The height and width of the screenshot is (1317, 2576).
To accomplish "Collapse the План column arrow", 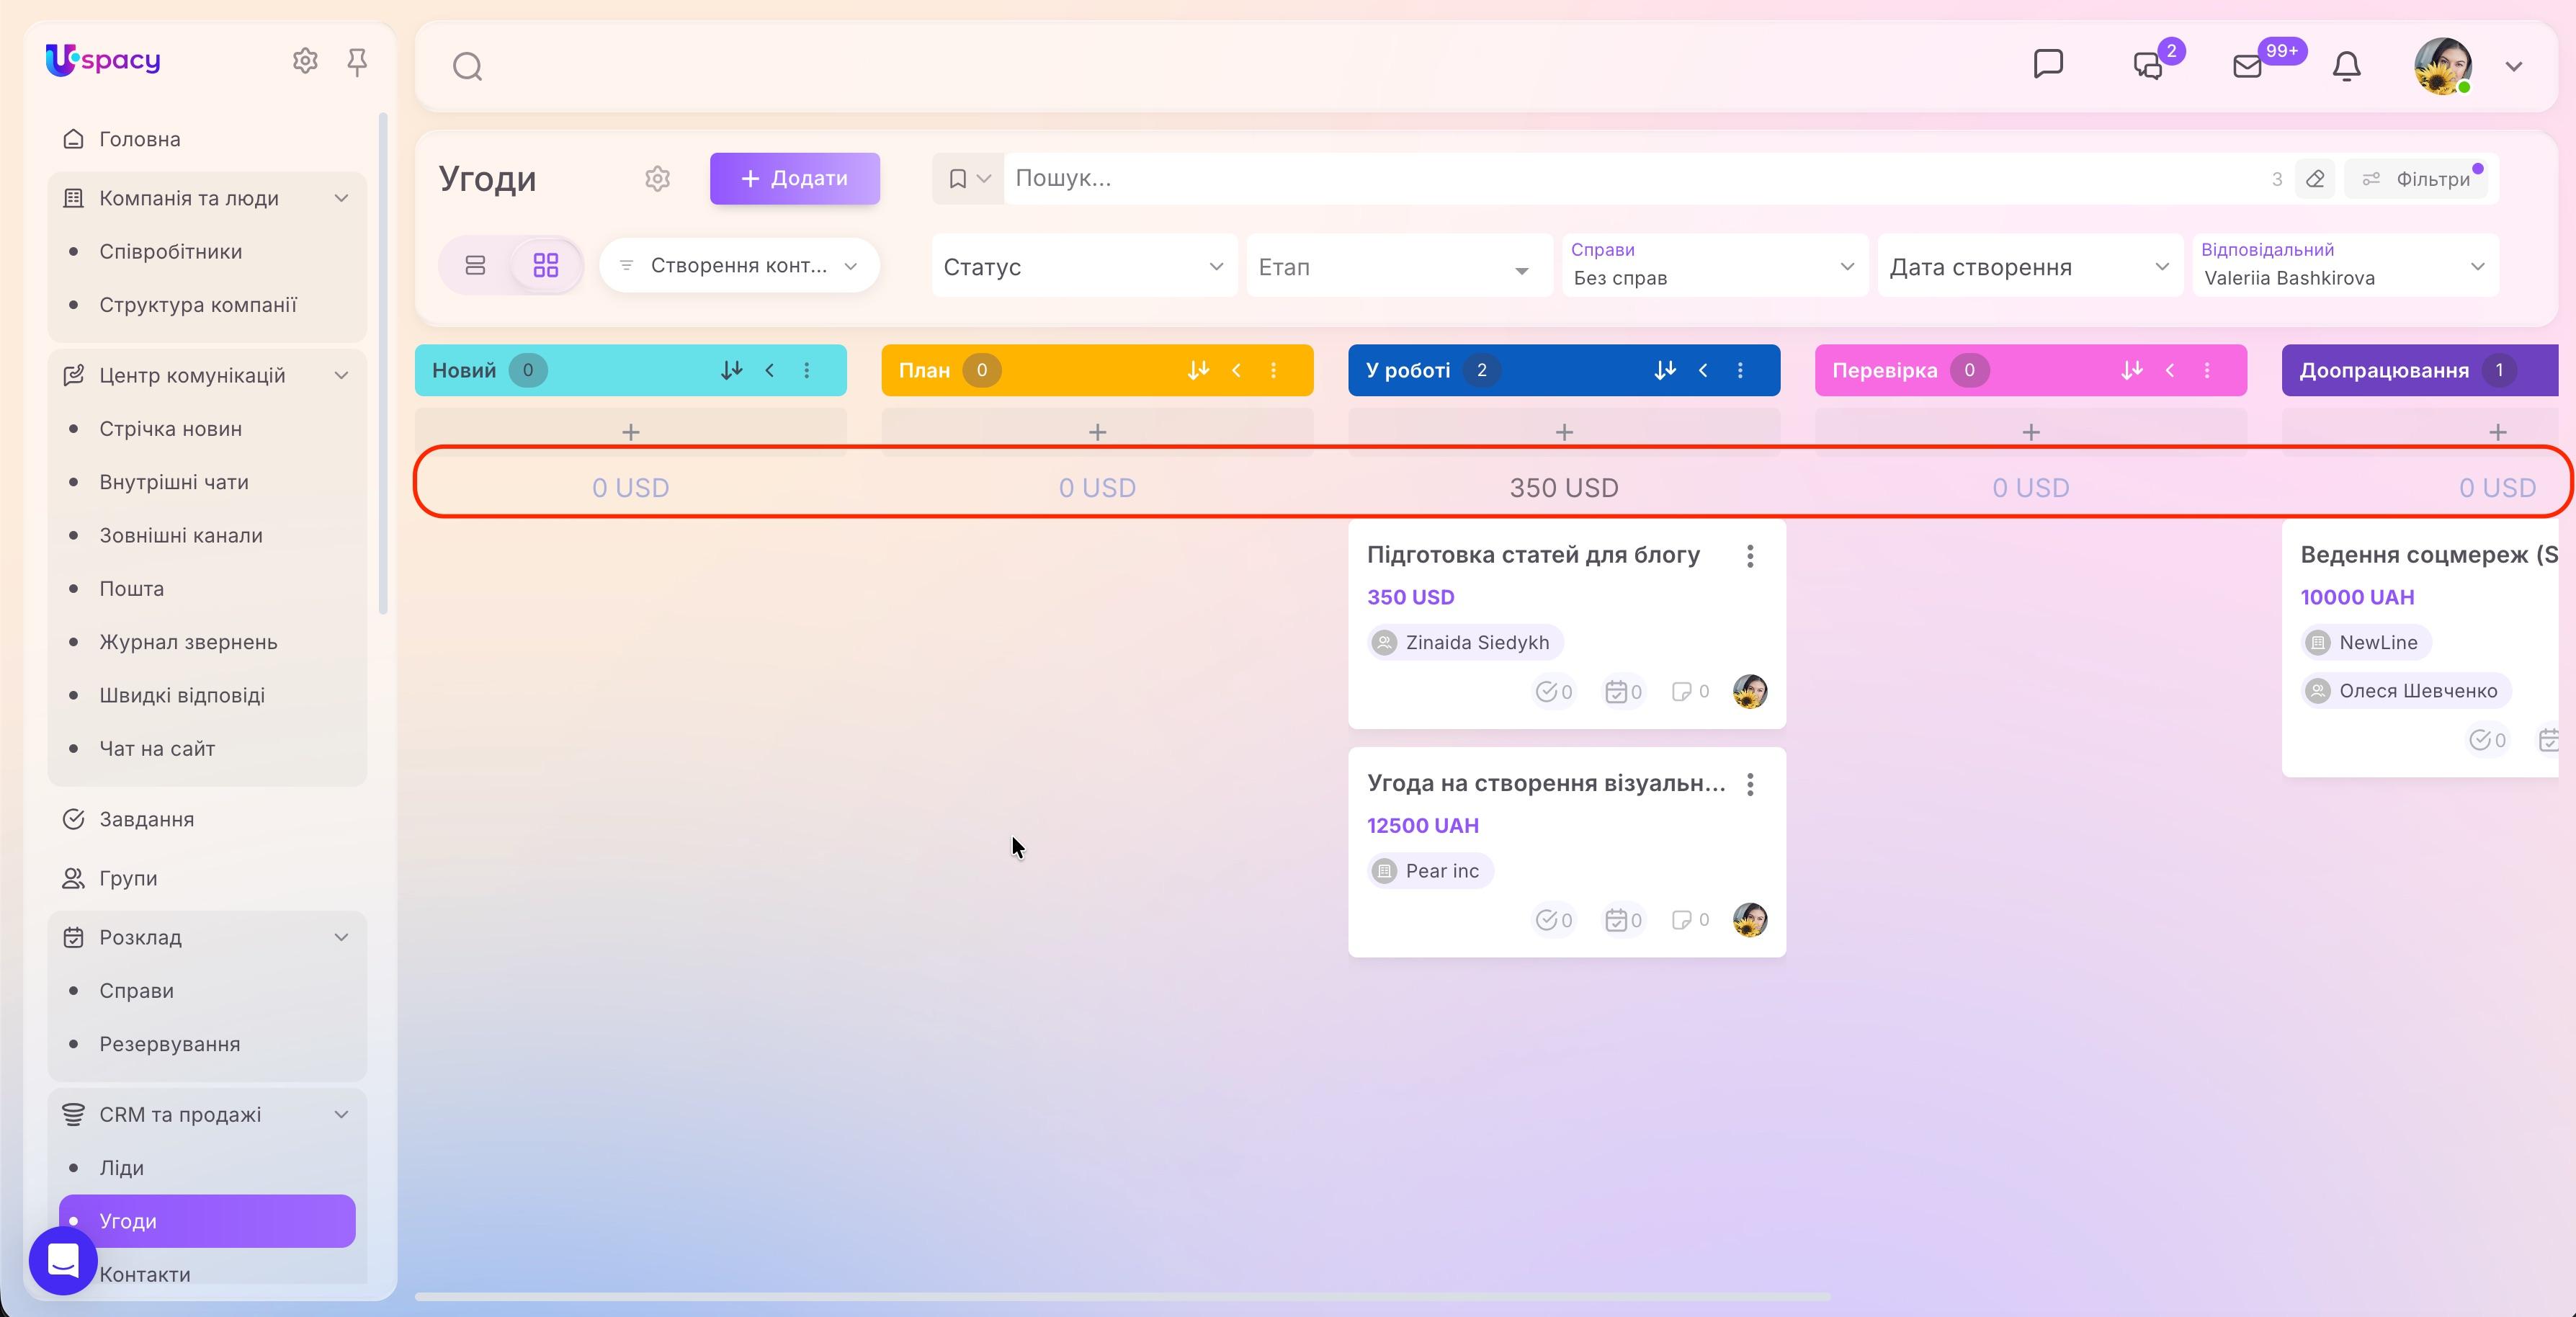I will 1236,370.
